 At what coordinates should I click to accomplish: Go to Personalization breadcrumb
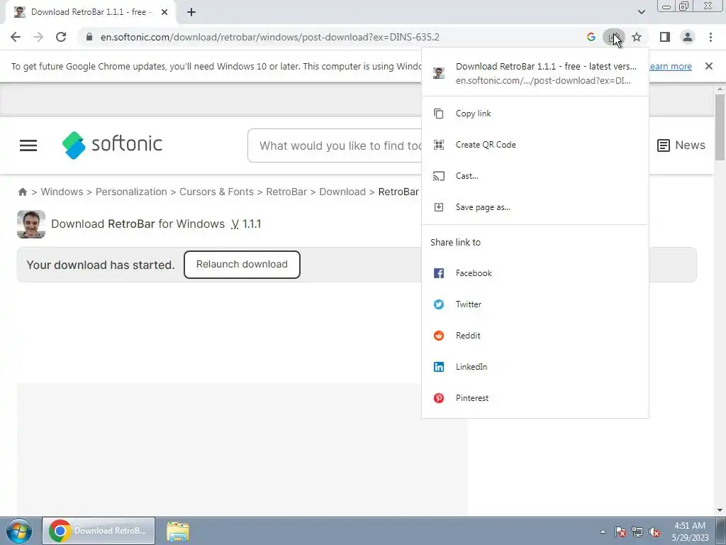click(x=131, y=192)
